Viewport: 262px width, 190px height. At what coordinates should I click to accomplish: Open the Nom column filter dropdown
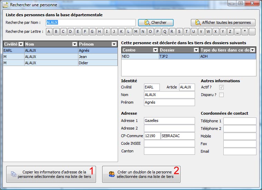(x=75, y=44)
